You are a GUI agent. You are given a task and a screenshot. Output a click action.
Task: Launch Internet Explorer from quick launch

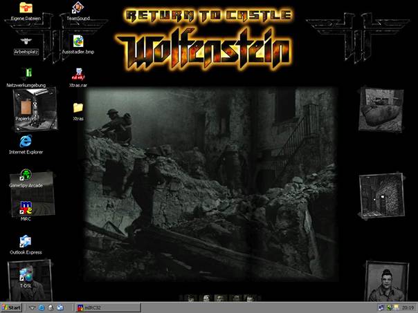tap(42, 307)
